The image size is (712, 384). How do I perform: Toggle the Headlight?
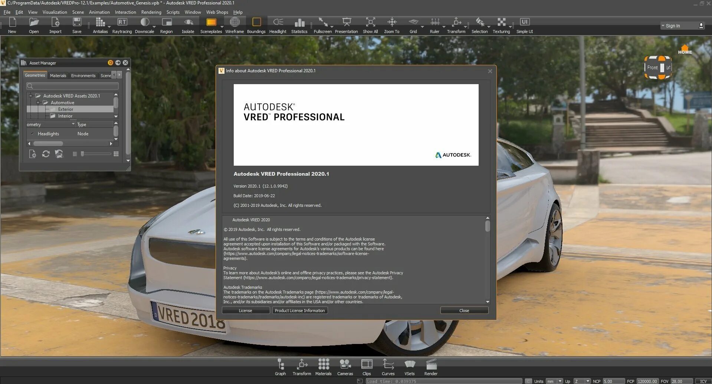pos(278,25)
